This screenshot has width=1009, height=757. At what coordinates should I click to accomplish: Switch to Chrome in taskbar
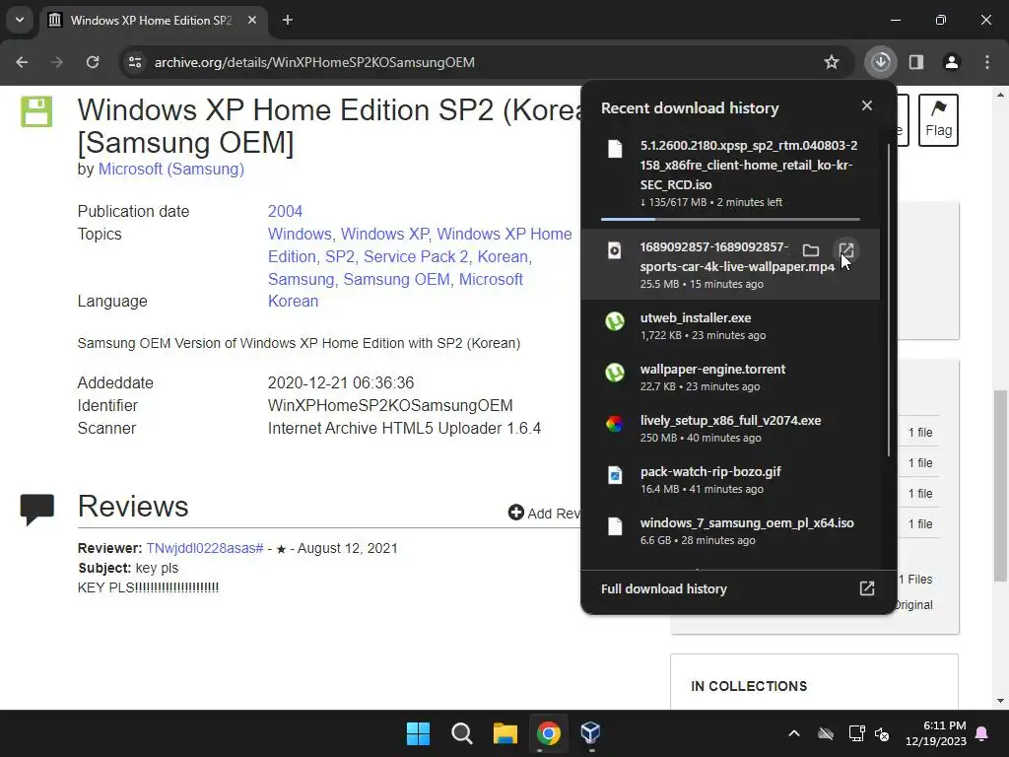[548, 733]
